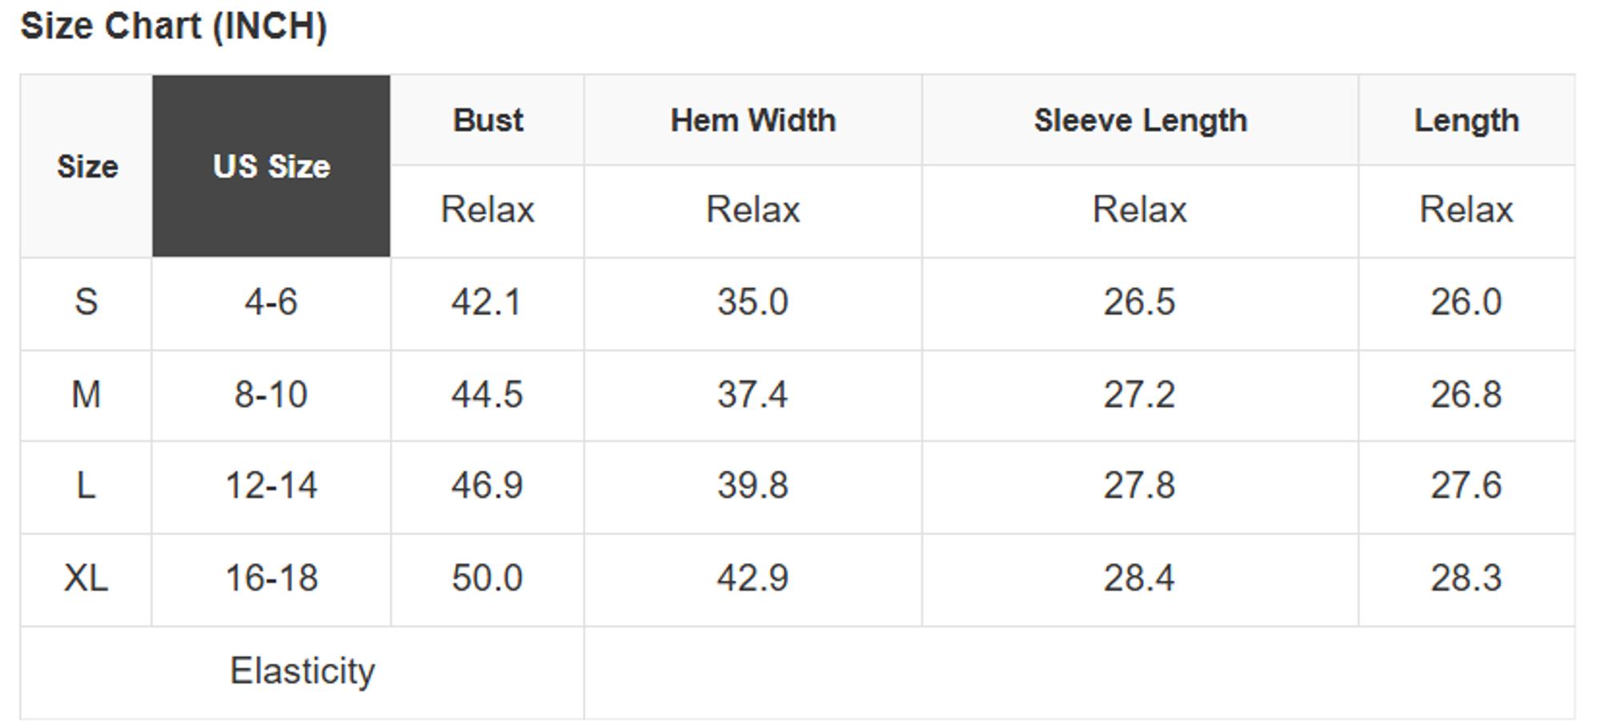
Task: Click US size 16-18 cell
Action: [271, 578]
